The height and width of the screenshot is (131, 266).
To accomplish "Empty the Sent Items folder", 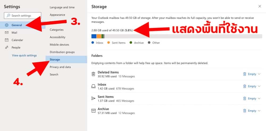I will (250, 98).
